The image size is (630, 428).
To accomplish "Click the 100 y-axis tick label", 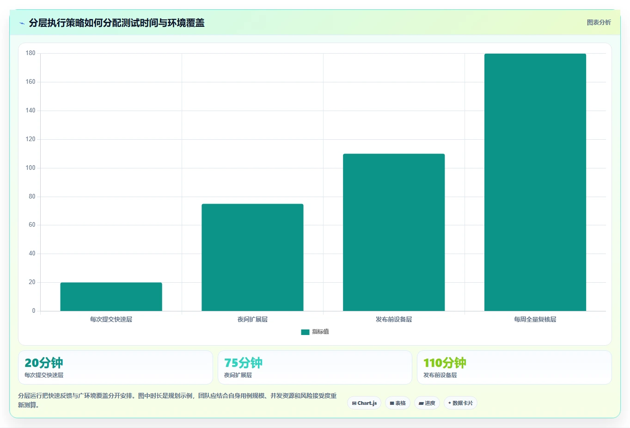I will pos(31,168).
